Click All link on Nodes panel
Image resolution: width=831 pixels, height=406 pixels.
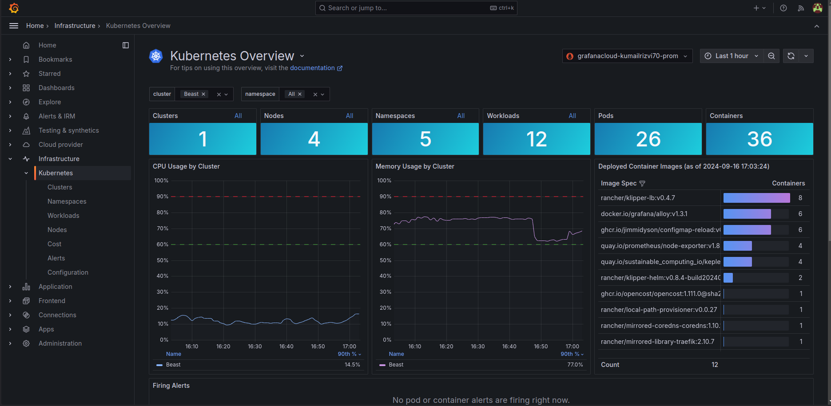[350, 116]
